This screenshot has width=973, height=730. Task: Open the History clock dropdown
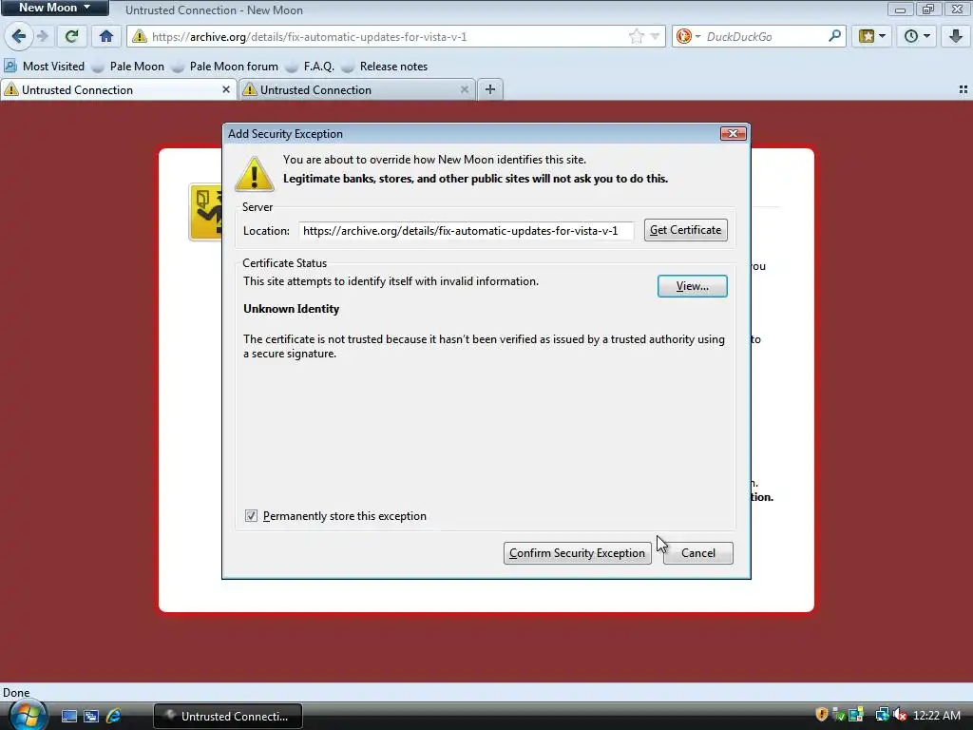click(917, 36)
